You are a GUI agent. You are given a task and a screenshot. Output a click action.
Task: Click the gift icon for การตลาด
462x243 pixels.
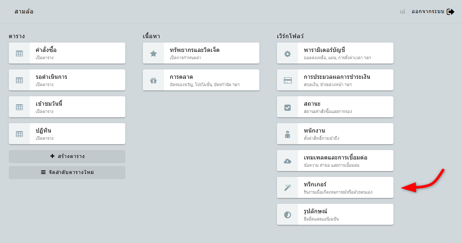click(153, 80)
